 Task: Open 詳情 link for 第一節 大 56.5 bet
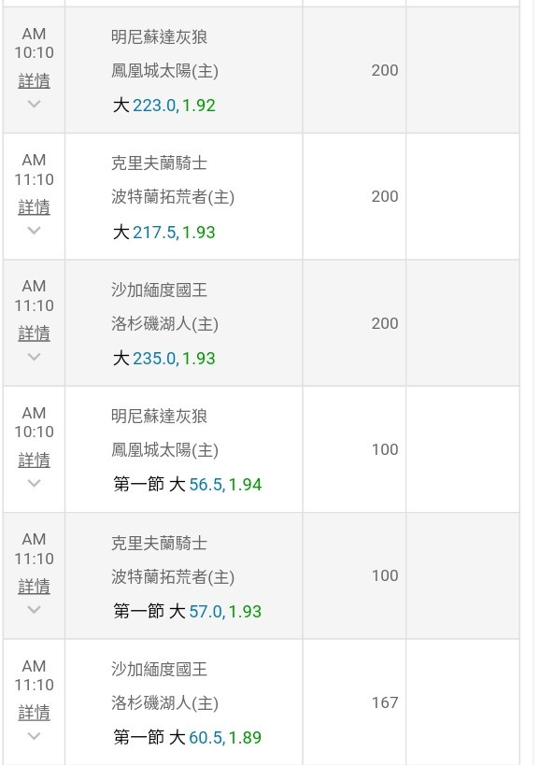click(35, 460)
